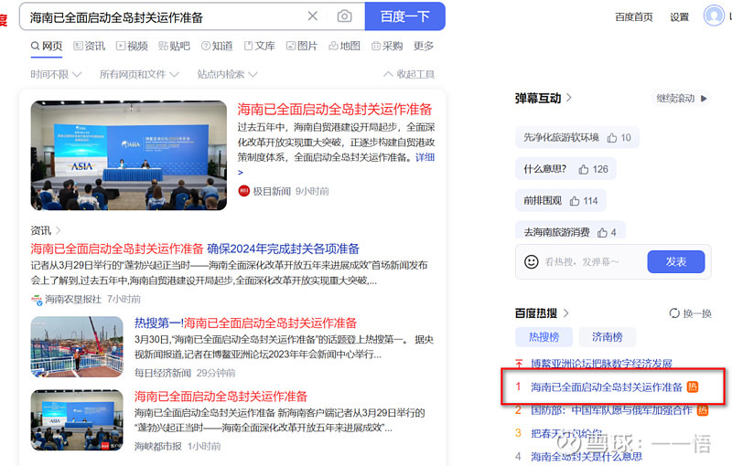
Task: Switch to the 知道 tab
Action: pyautogui.click(x=217, y=46)
